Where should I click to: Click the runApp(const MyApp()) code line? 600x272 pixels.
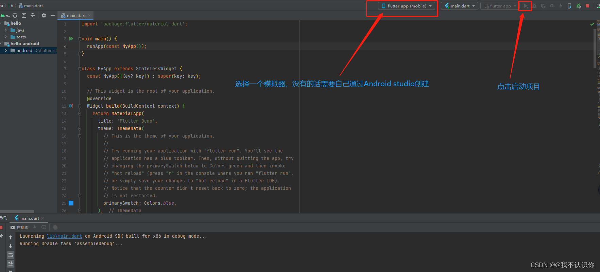(x=117, y=46)
